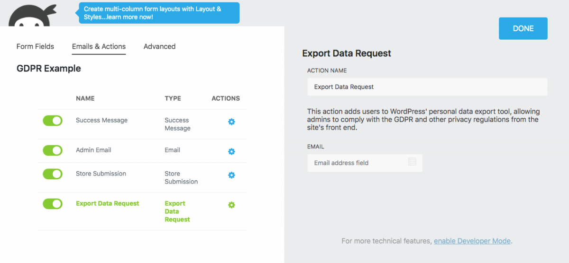
Task: Open settings gear for Success Message action
Action: point(231,122)
